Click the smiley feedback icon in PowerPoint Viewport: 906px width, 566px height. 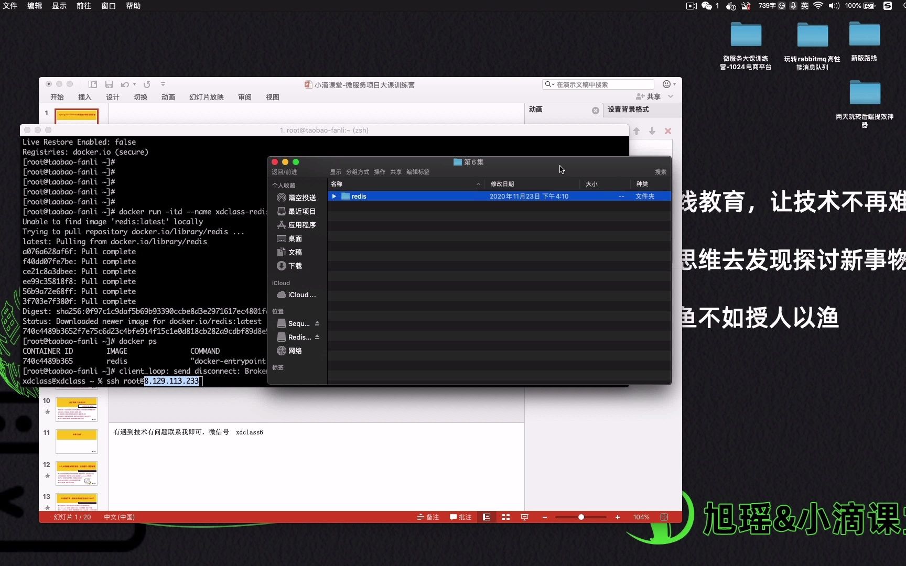(665, 84)
